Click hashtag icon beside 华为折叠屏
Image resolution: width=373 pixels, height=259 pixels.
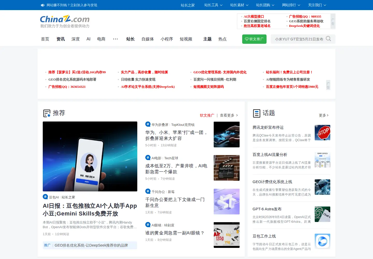(148, 124)
